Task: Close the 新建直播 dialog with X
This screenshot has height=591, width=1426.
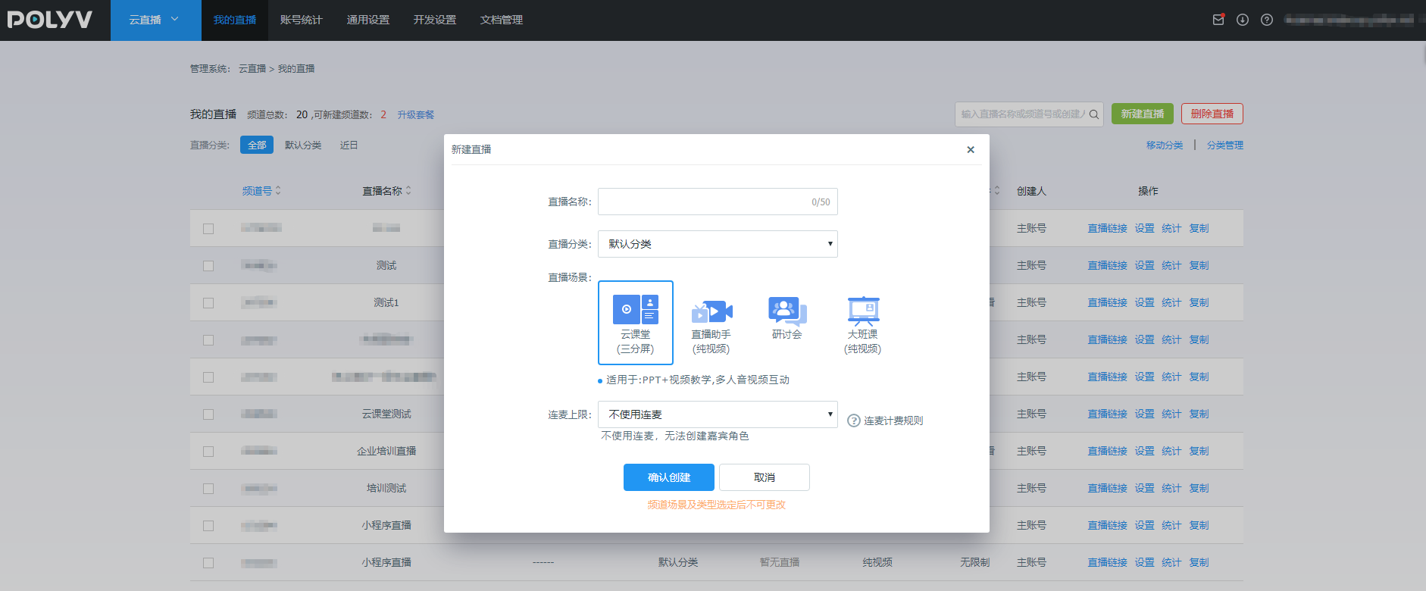Action: [x=971, y=150]
